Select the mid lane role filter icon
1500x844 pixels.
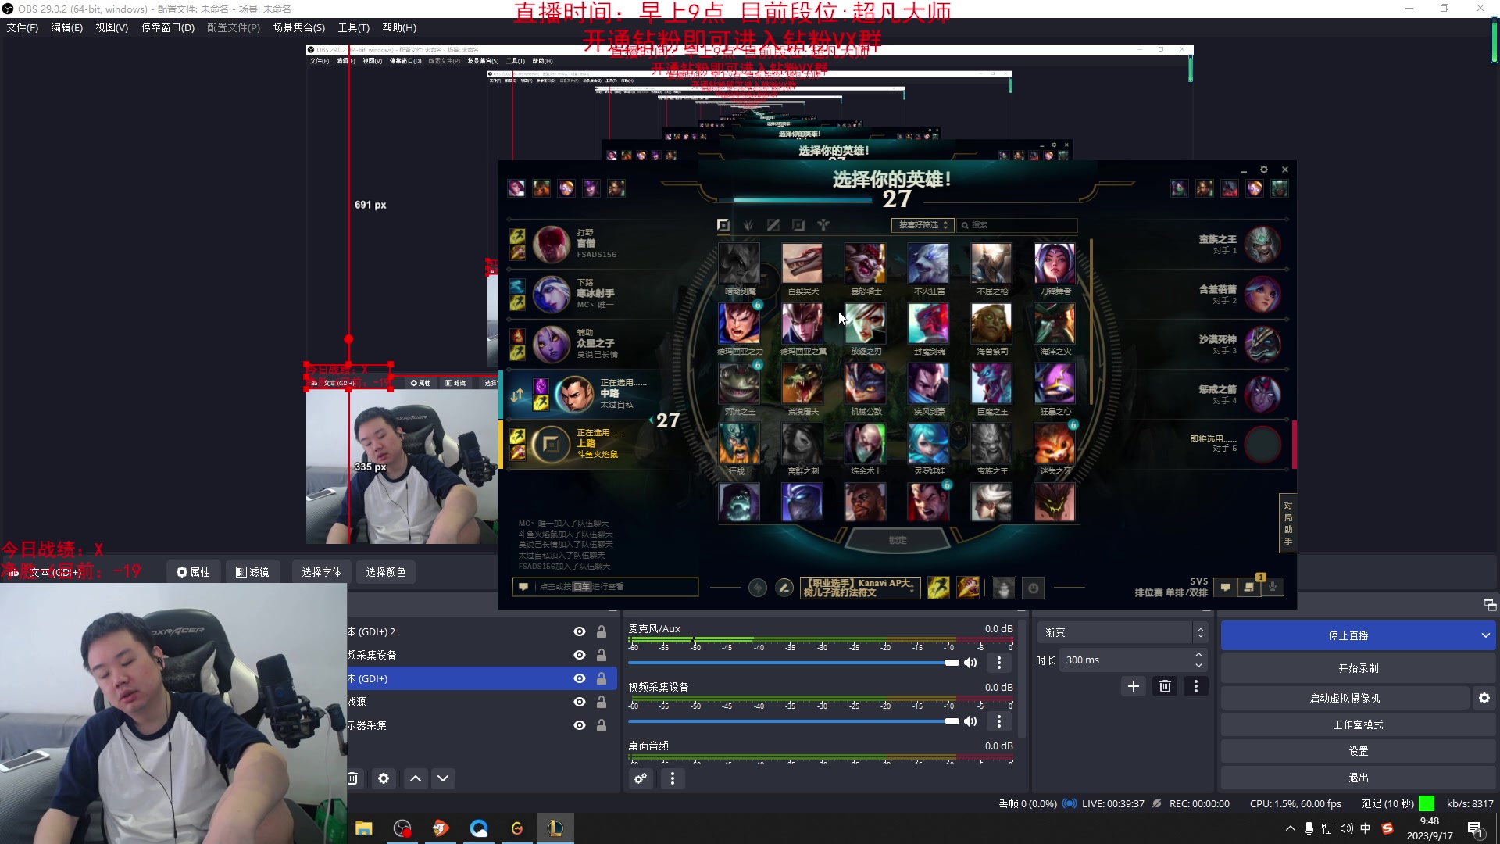point(773,225)
